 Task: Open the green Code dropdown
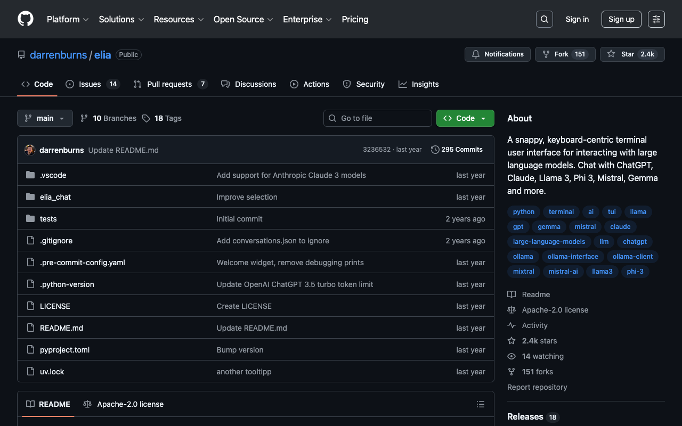pyautogui.click(x=465, y=118)
